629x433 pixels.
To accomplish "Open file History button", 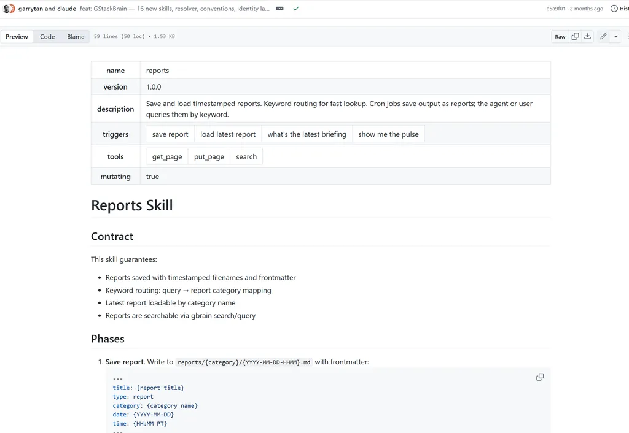I will tap(620, 9).
